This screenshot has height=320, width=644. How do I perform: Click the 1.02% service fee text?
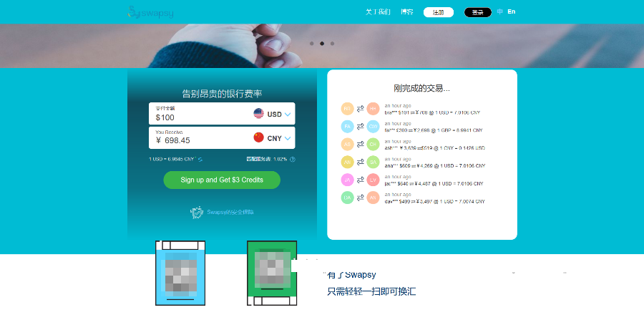[x=267, y=160]
